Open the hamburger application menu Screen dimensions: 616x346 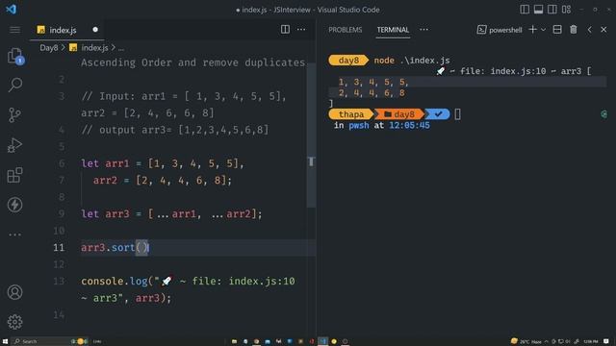(x=15, y=30)
